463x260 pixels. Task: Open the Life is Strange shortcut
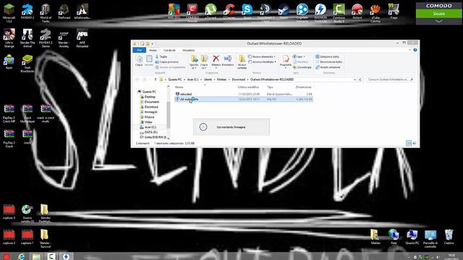click(x=9, y=38)
